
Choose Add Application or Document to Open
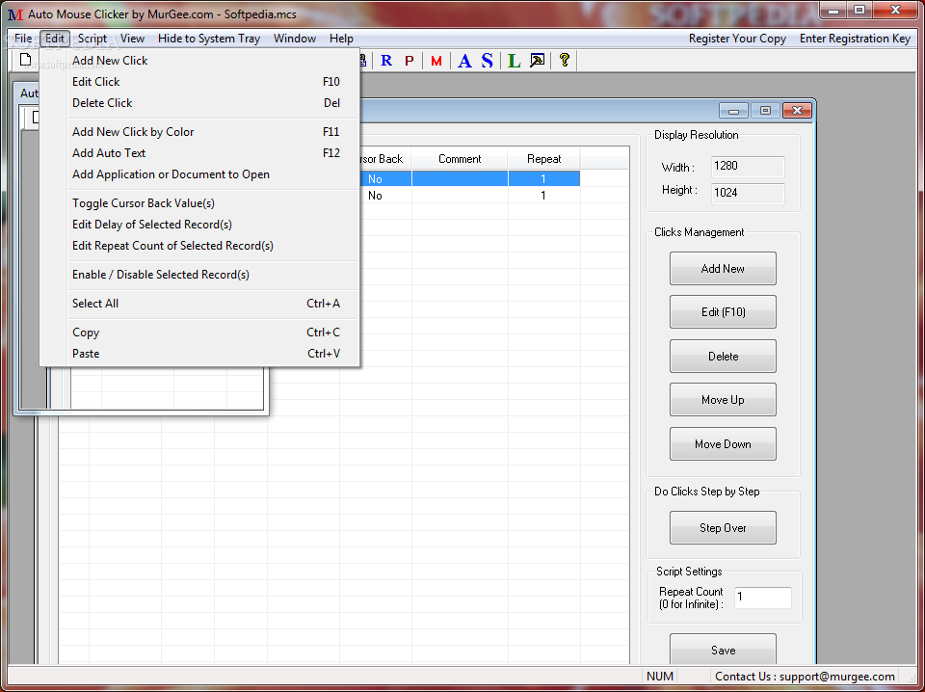pyautogui.click(x=200, y=174)
